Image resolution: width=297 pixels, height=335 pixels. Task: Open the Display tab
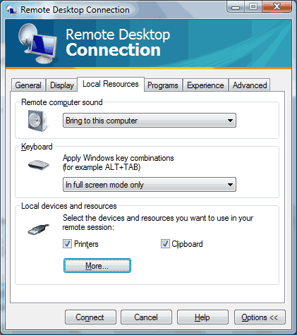[x=62, y=85]
